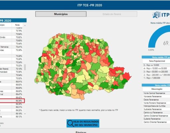Click the 'ITP TCE-PR 2020' page title
The height and width of the screenshot is (133, 170).
tap(90, 5)
